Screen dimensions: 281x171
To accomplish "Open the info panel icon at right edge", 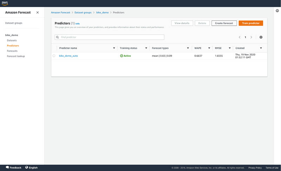I will point(277,11).
